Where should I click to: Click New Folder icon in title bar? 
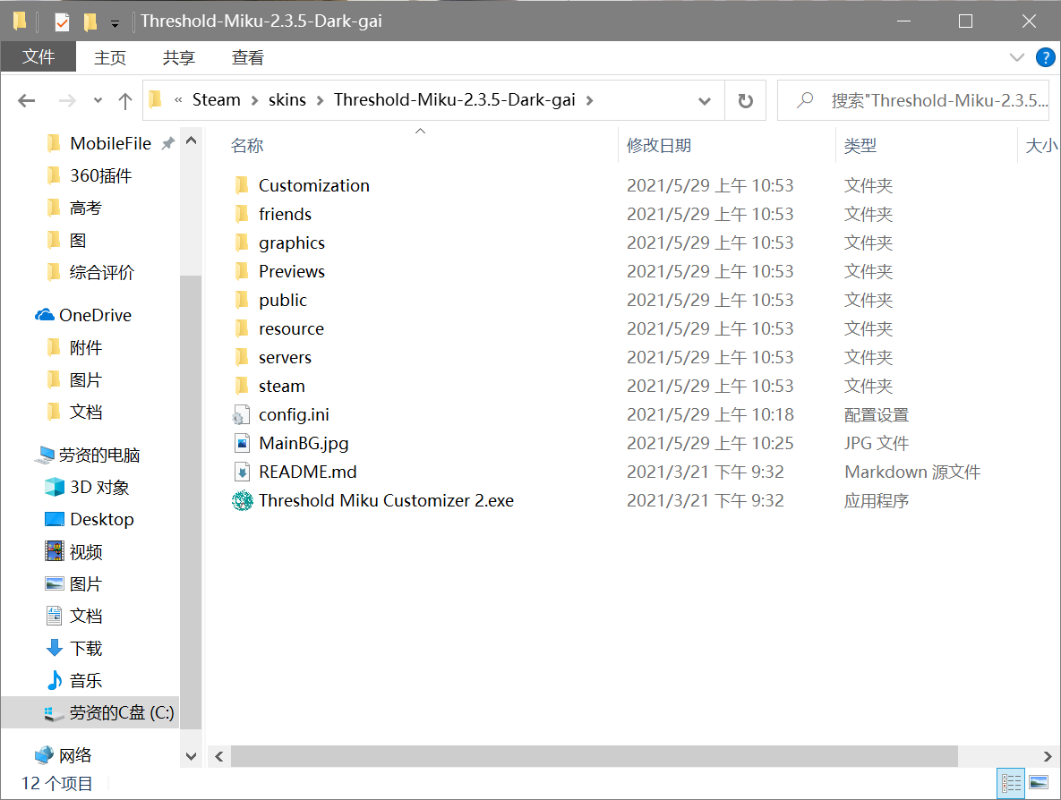coord(90,21)
